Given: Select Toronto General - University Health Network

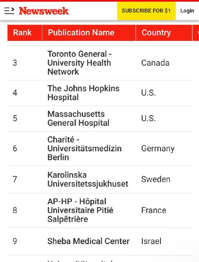Looking at the screenshot, I should (x=80, y=63).
